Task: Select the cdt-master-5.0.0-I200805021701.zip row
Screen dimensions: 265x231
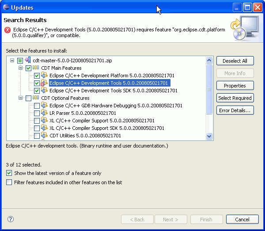Action: pos(72,61)
